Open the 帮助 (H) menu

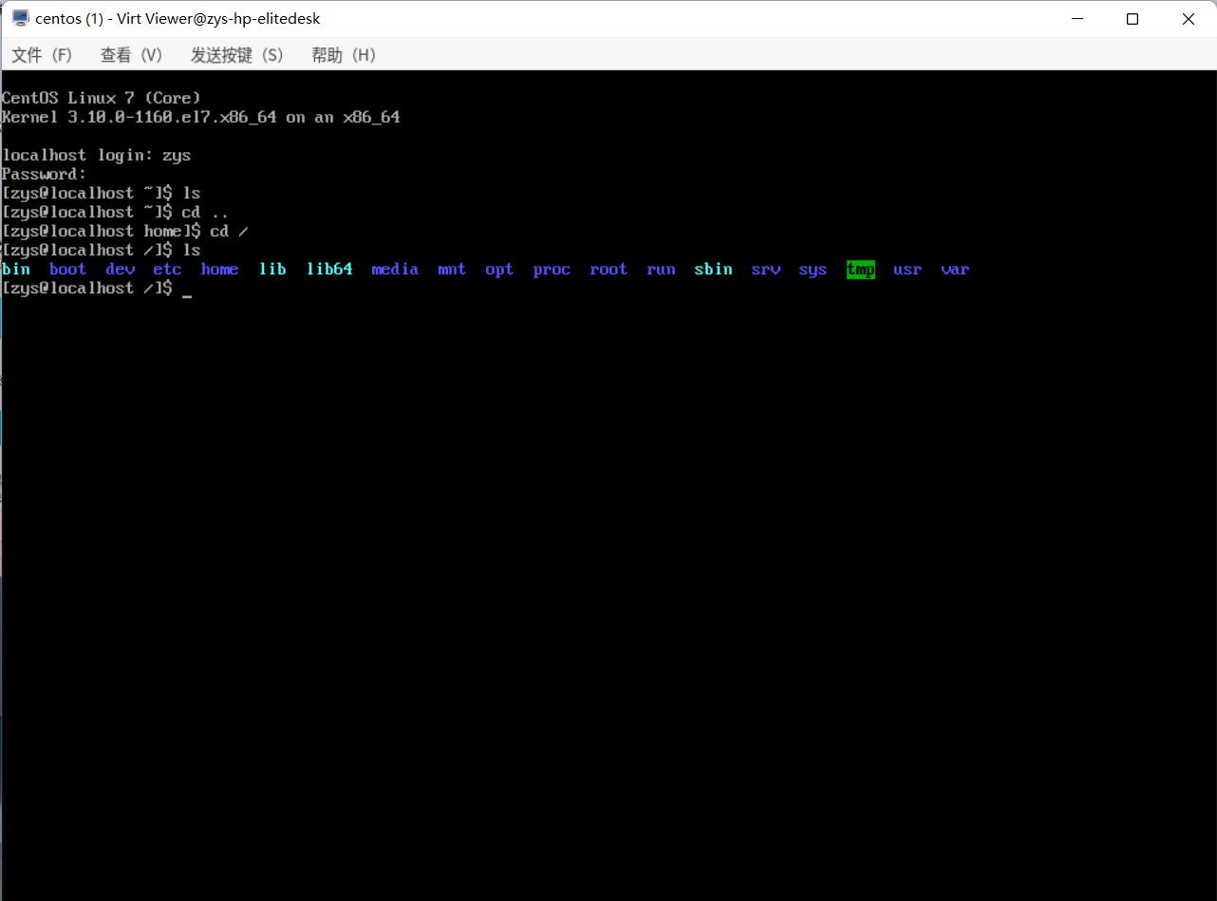343,55
